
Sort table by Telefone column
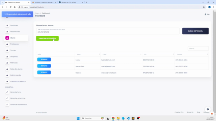(192, 54)
